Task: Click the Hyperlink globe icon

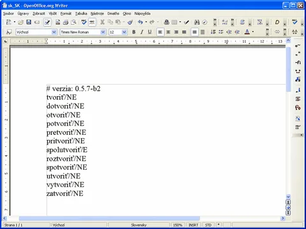Action: coord(166,22)
